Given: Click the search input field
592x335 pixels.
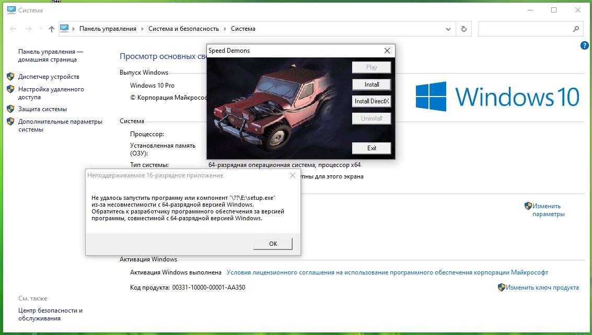Looking at the screenshot, I should [525, 29].
